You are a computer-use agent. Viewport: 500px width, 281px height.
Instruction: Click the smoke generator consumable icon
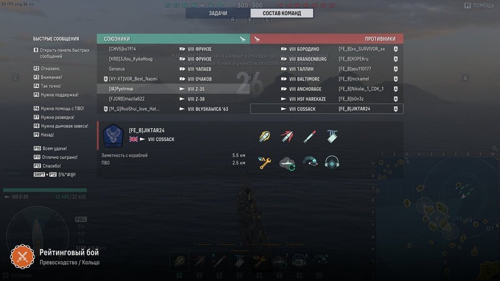pos(287,163)
